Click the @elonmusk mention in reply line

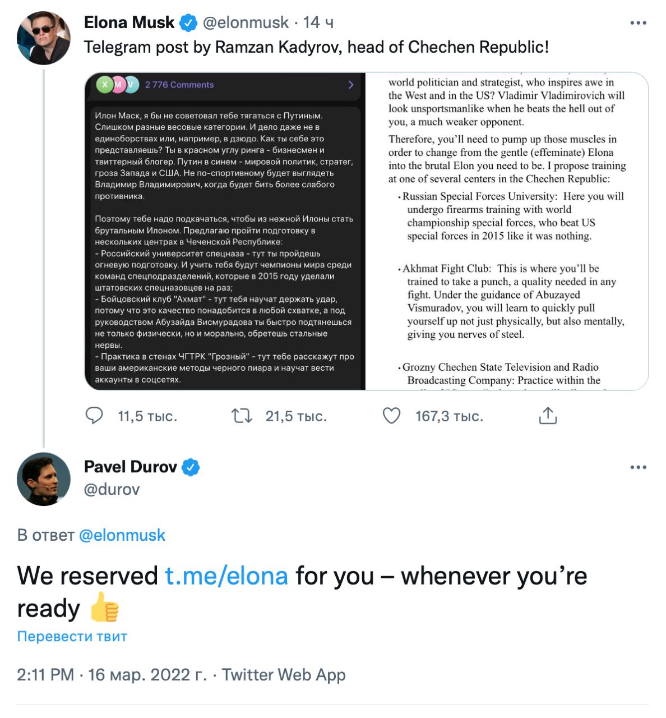click(x=122, y=535)
